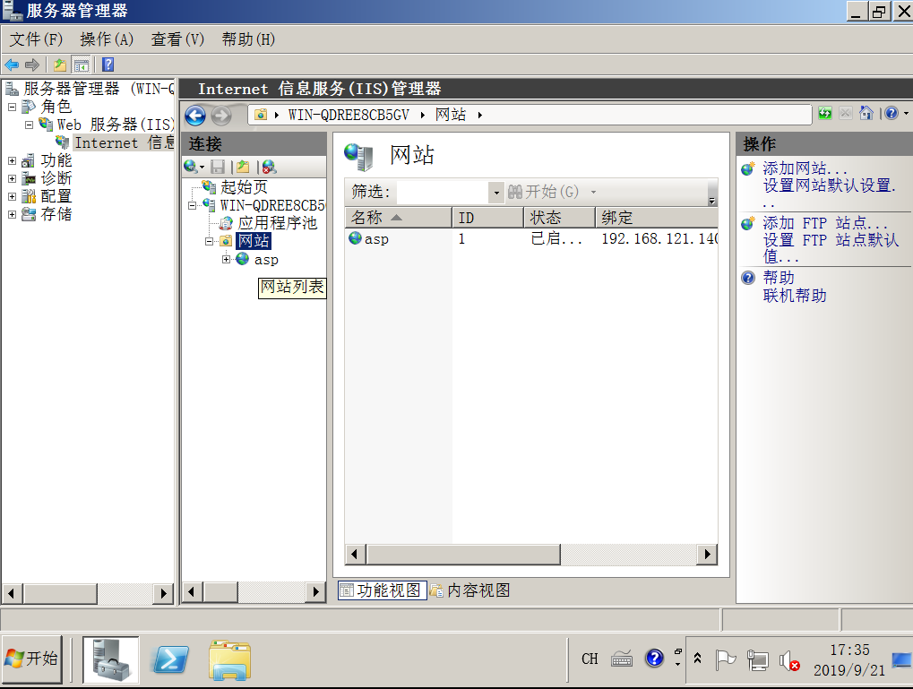Collapse the WIN-QDREE8CB5 server node in Connections
The width and height of the screenshot is (913, 689).
pyautogui.click(x=193, y=205)
